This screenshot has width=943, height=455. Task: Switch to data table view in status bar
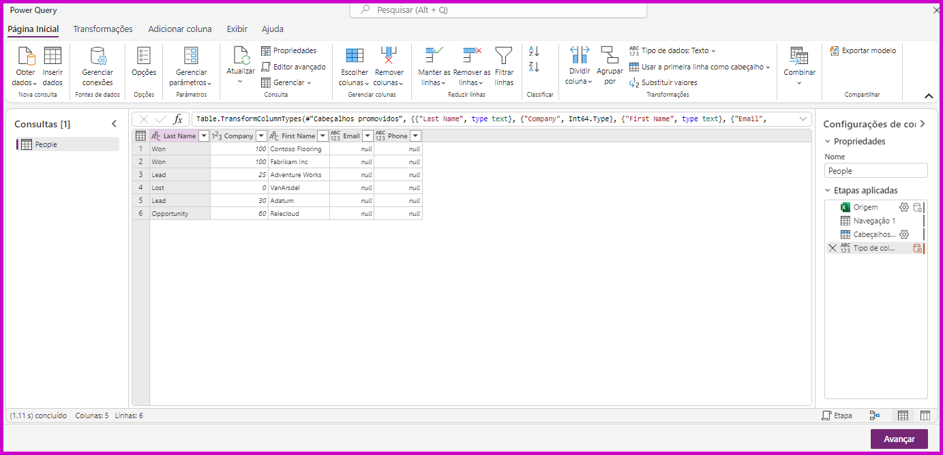(x=903, y=415)
